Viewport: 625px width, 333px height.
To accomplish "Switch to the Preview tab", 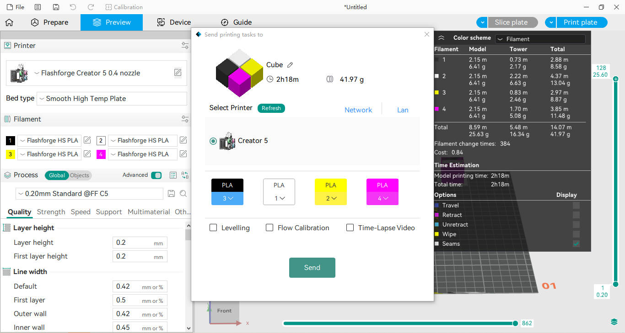I will (x=112, y=22).
